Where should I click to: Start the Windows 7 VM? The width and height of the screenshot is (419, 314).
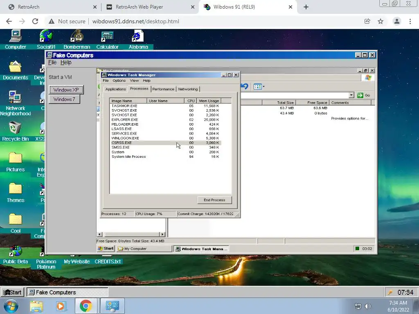(x=64, y=99)
